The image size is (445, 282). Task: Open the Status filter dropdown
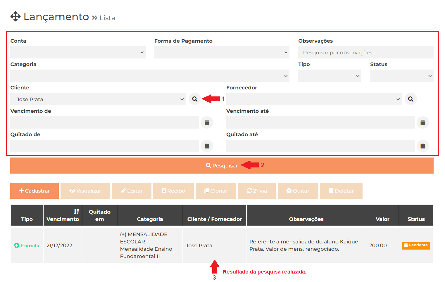tap(402, 76)
